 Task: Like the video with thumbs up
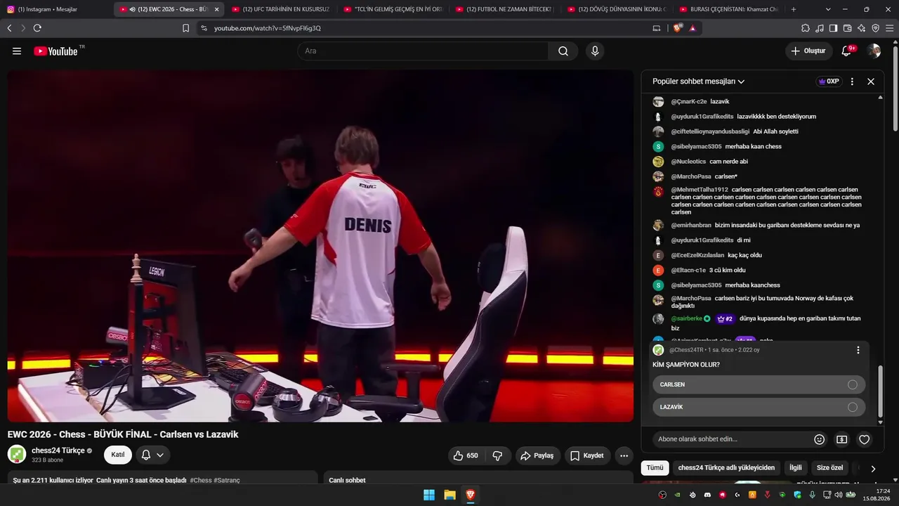coord(465,455)
